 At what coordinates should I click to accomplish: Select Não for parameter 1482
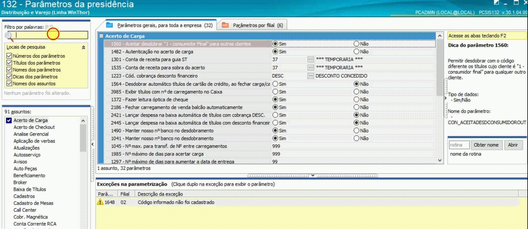click(x=356, y=51)
